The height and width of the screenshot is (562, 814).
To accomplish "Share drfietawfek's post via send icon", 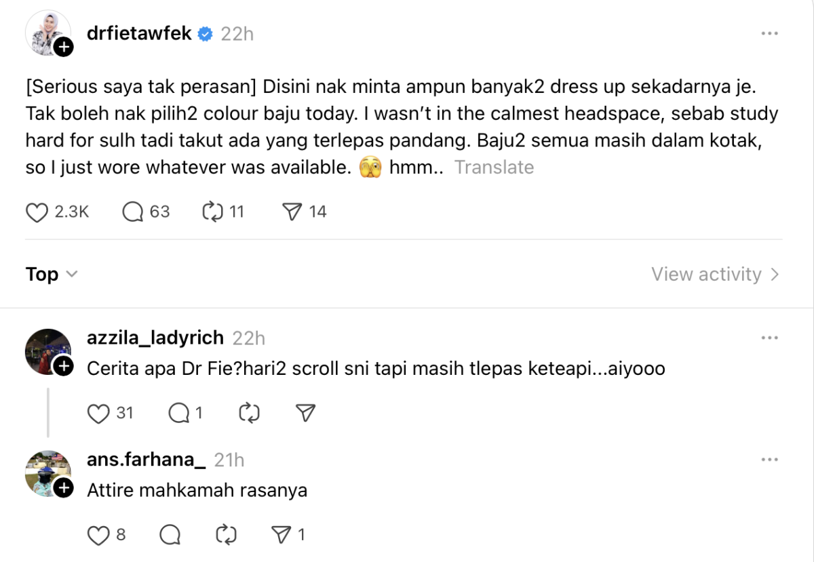I will tap(292, 212).
